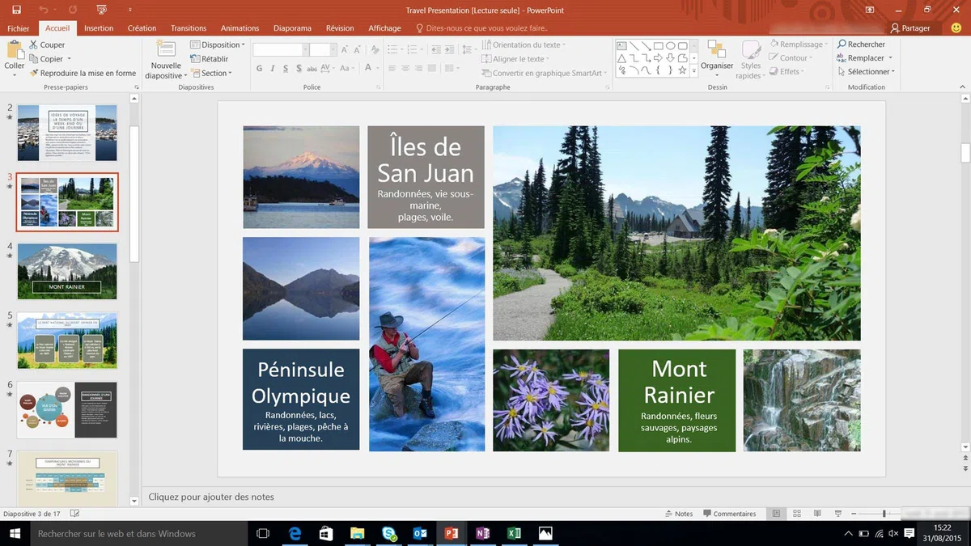The image size is (971, 546).
Task: Click Dites-nous ce que vous voulez faire field
Action: tap(481, 28)
